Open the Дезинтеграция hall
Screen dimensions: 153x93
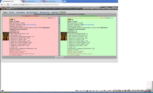point(32,13)
